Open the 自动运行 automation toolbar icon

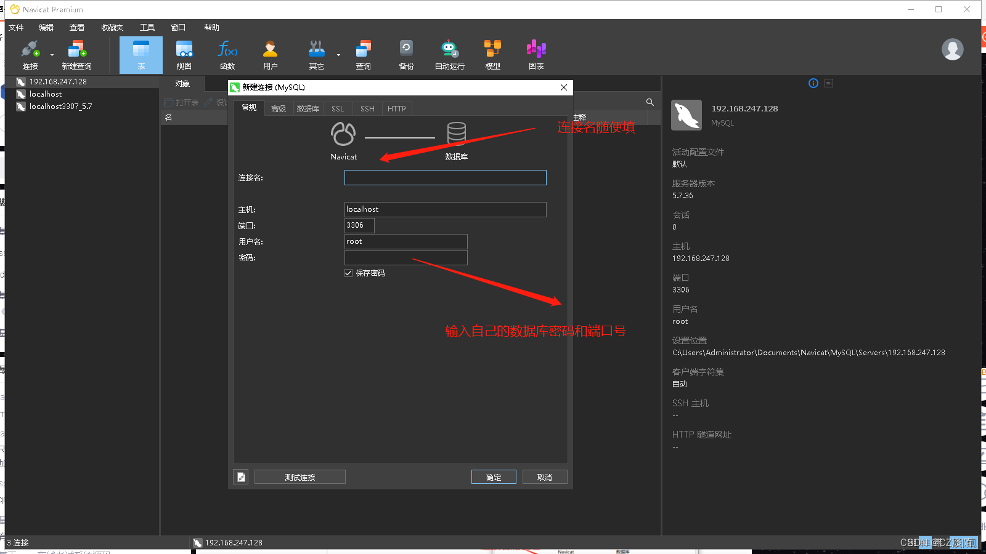click(x=450, y=55)
